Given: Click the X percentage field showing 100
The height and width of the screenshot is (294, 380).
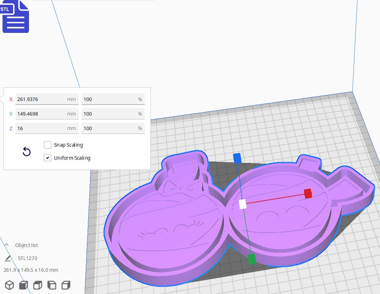Looking at the screenshot, I should (112, 99).
